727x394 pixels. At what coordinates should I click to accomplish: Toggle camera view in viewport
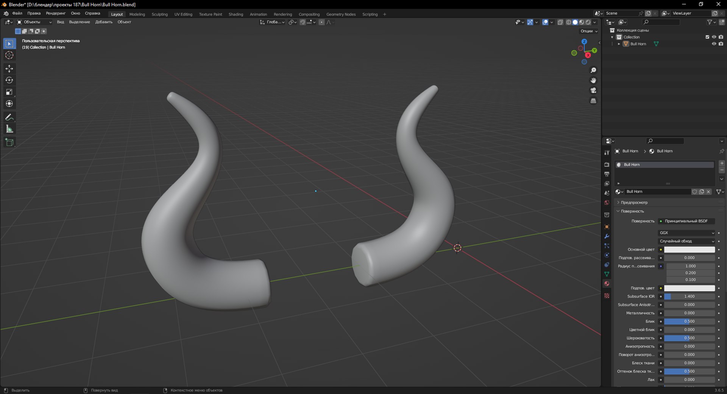[593, 90]
